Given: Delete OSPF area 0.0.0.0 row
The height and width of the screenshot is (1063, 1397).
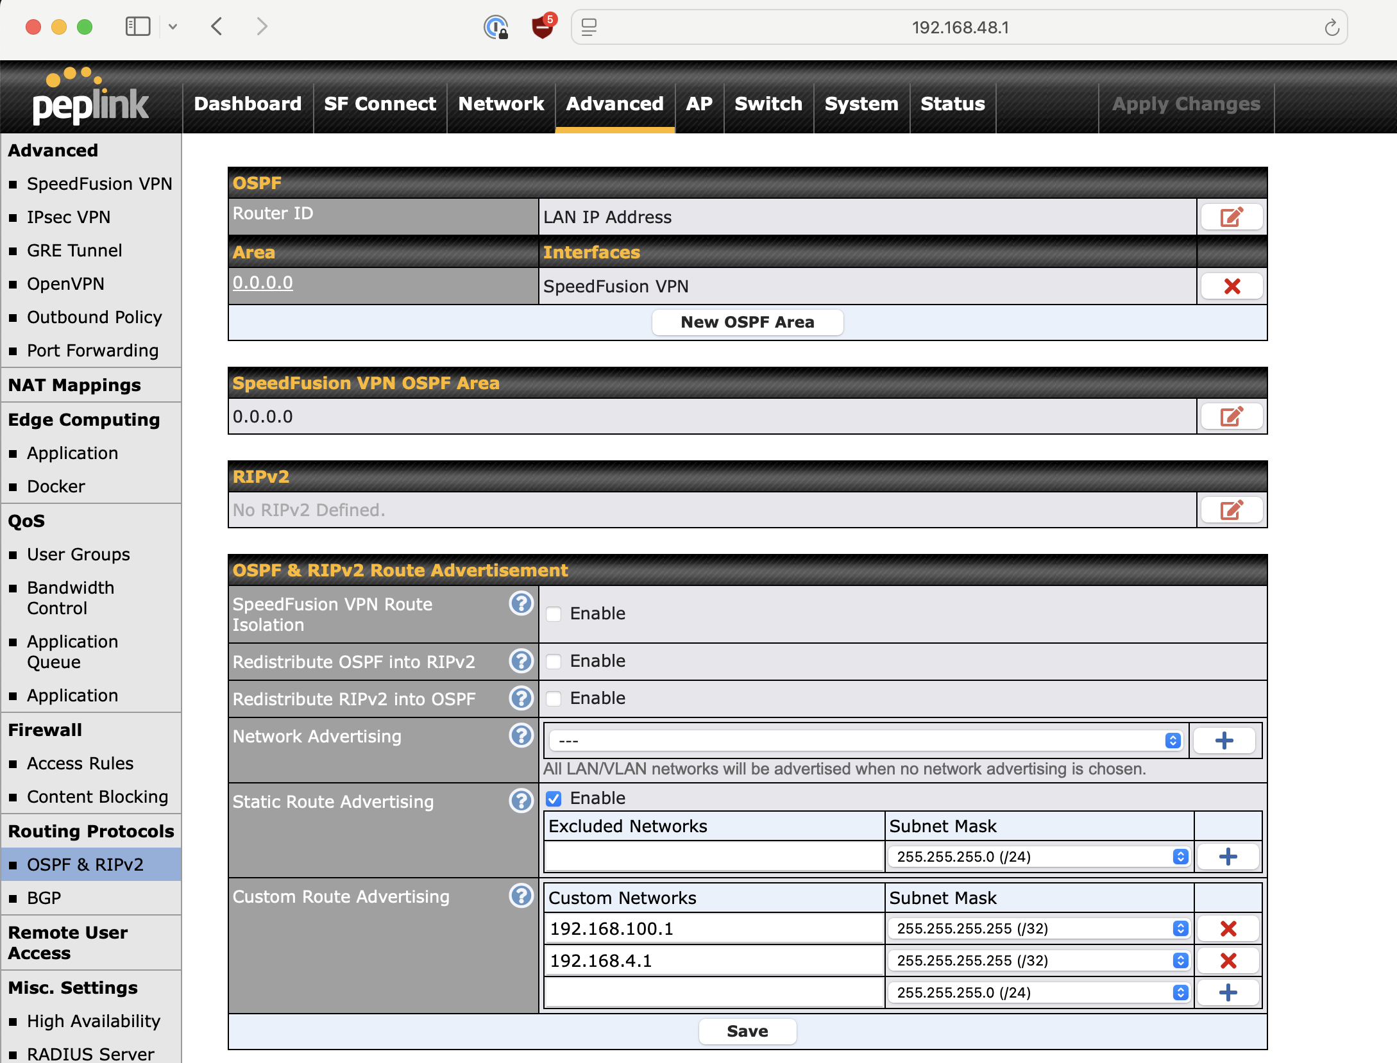Looking at the screenshot, I should [1231, 287].
